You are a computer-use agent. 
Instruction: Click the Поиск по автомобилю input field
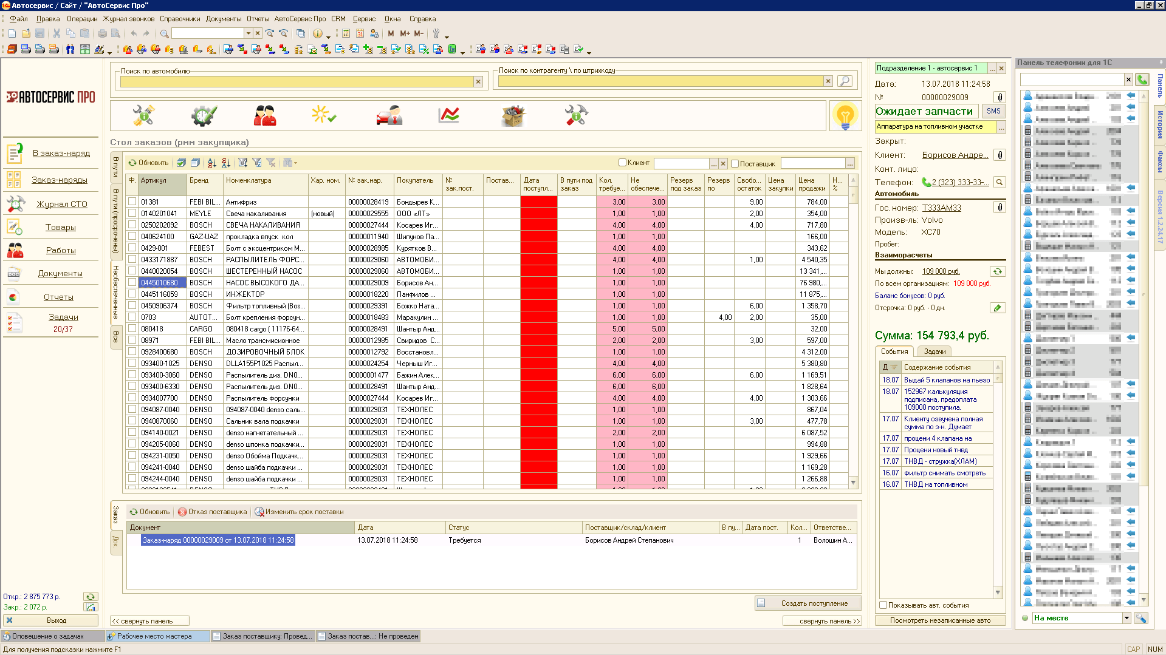[x=297, y=81]
